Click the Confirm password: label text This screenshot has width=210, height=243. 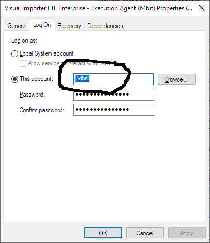(42, 110)
